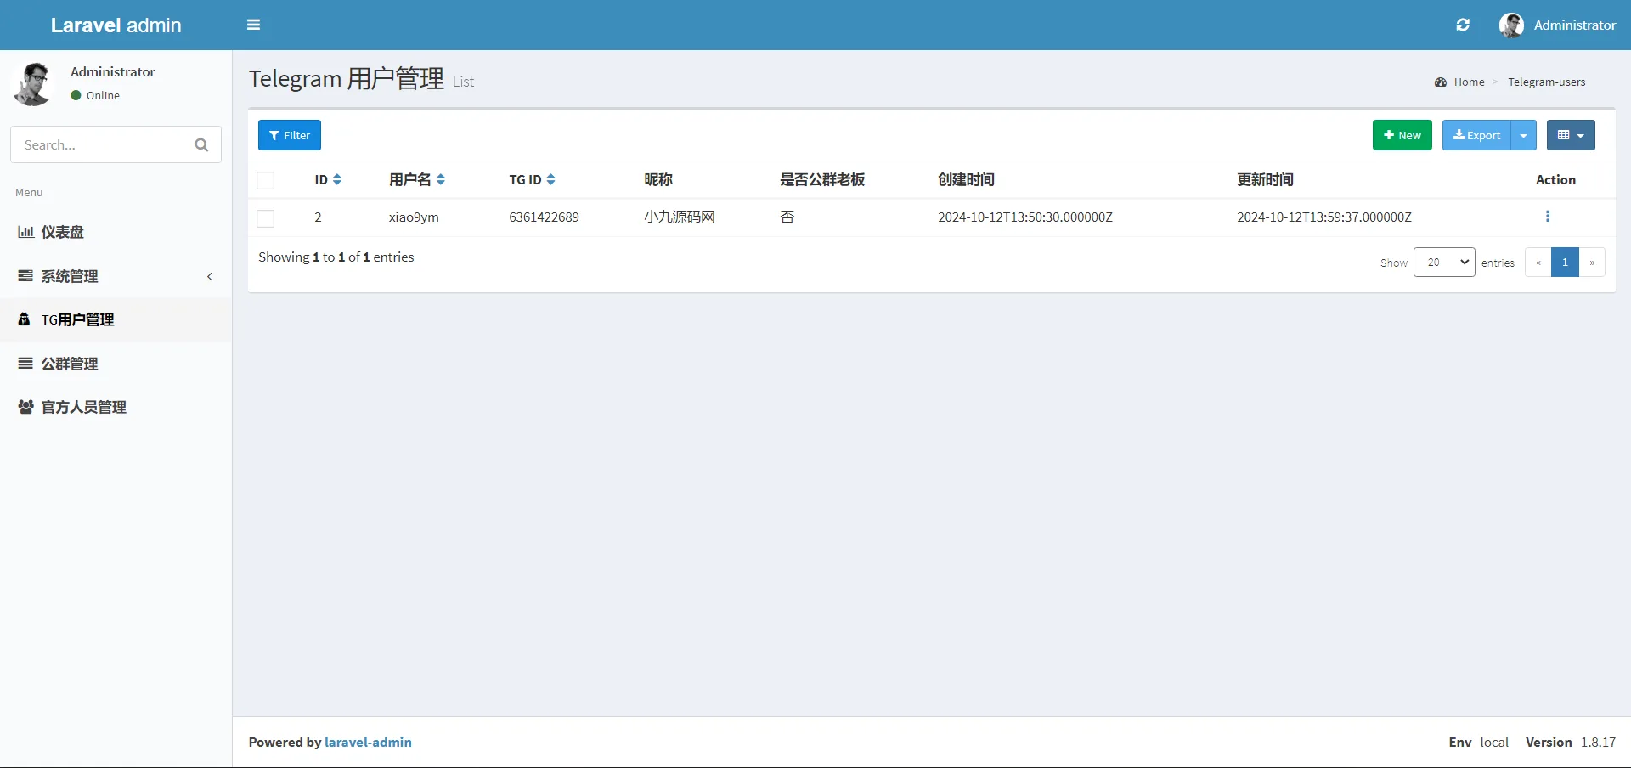Click the refresh icon in header
This screenshot has width=1631, height=768.
point(1463,25)
